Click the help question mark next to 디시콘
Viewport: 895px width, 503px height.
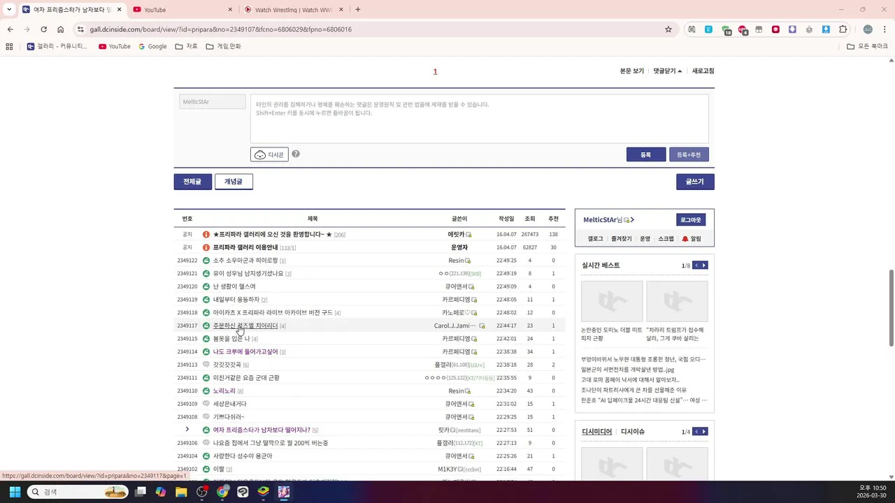point(296,154)
